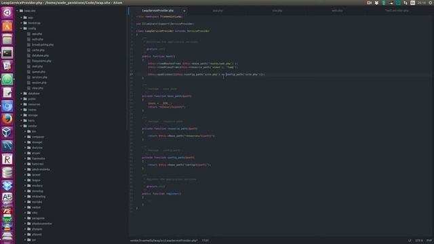Open database.php file in config
Image resolution: width=434 pixels, height=244 pixels.
[40, 56]
